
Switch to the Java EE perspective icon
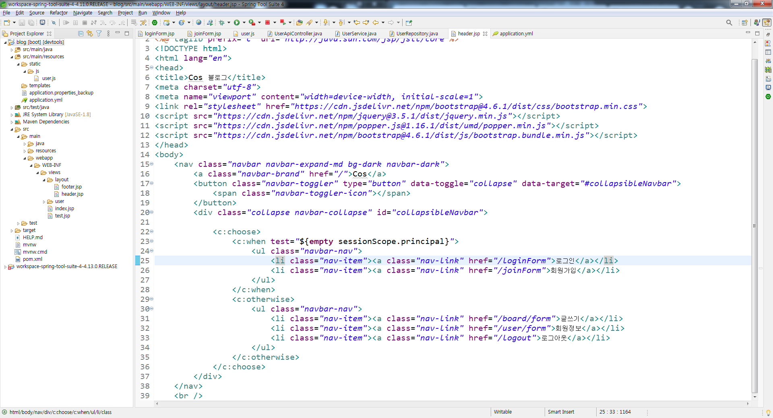coord(757,23)
